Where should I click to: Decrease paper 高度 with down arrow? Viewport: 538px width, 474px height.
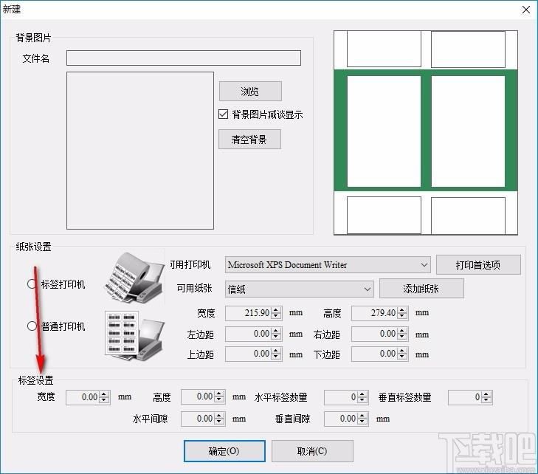click(402, 317)
